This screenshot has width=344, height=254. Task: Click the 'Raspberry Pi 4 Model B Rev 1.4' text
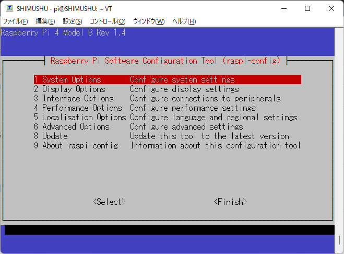(x=63, y=33)
